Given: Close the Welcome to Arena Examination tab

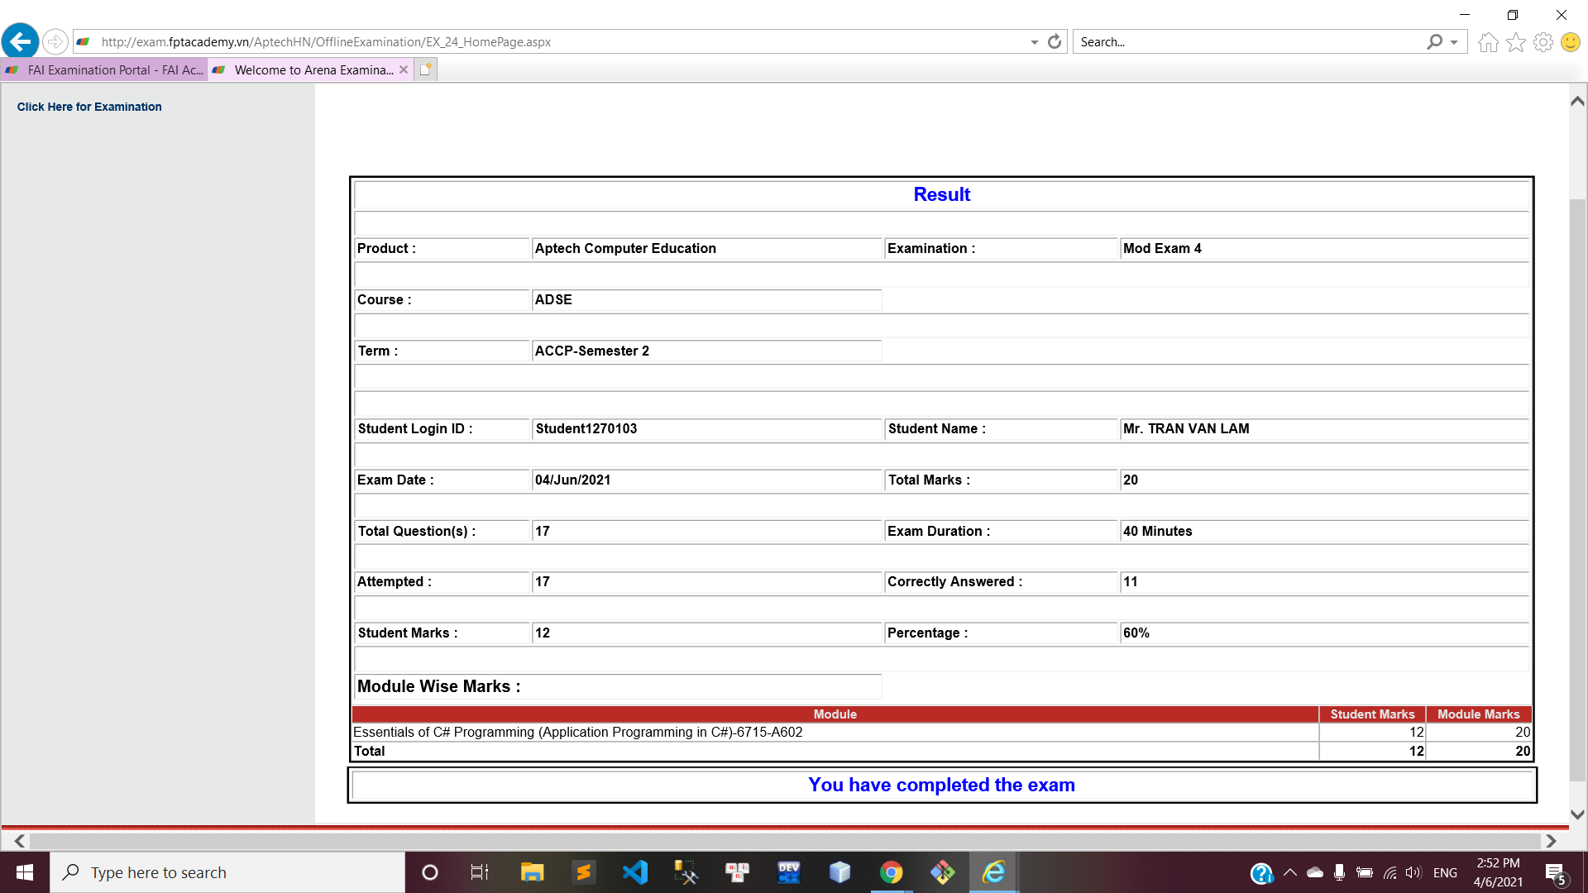Looking at the screenshot, I should click(404, 70).
